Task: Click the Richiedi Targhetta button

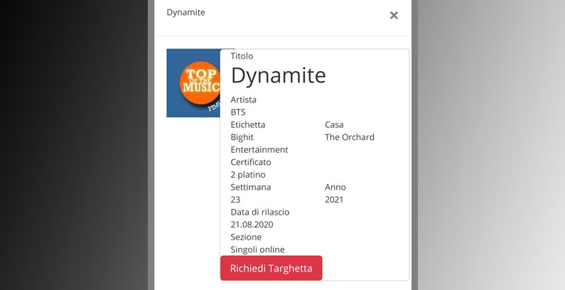Action: coord(271,268)
